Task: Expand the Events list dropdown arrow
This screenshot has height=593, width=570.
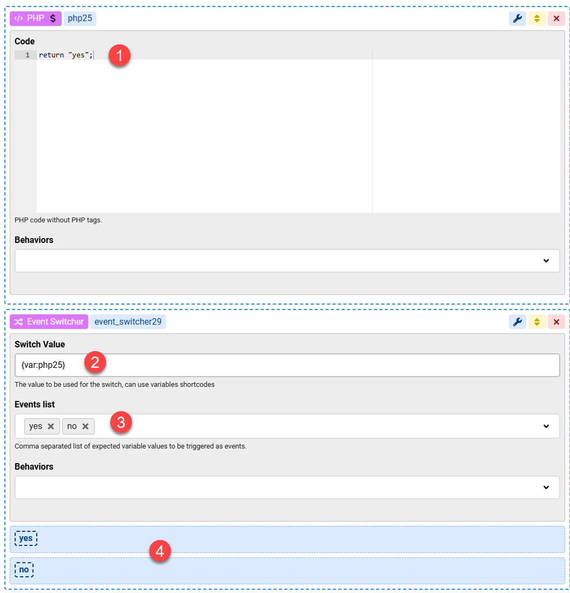Action: click(x=546, y=426)
